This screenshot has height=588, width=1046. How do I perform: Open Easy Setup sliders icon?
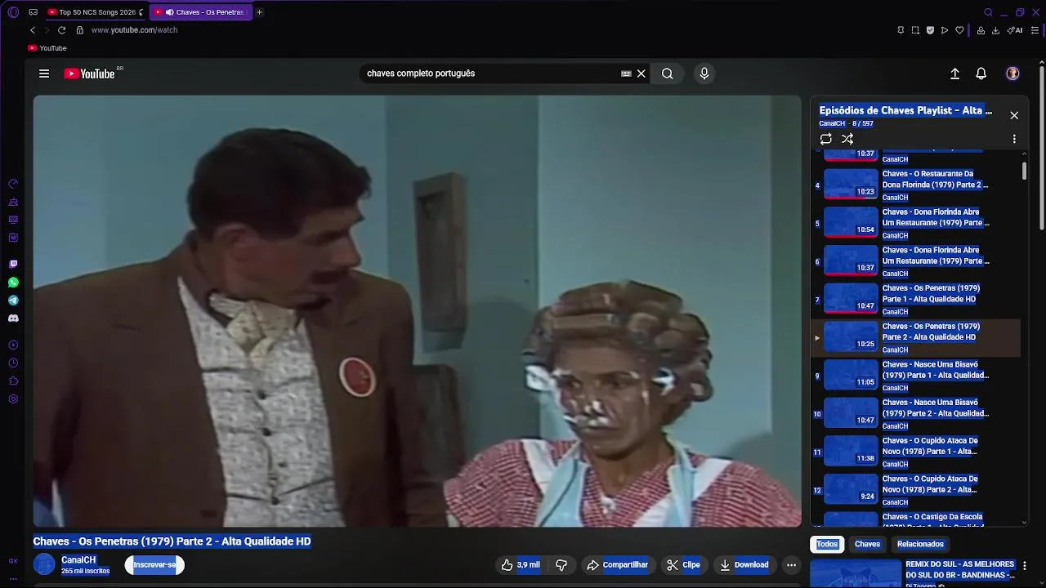click(x=1035, y=30)
